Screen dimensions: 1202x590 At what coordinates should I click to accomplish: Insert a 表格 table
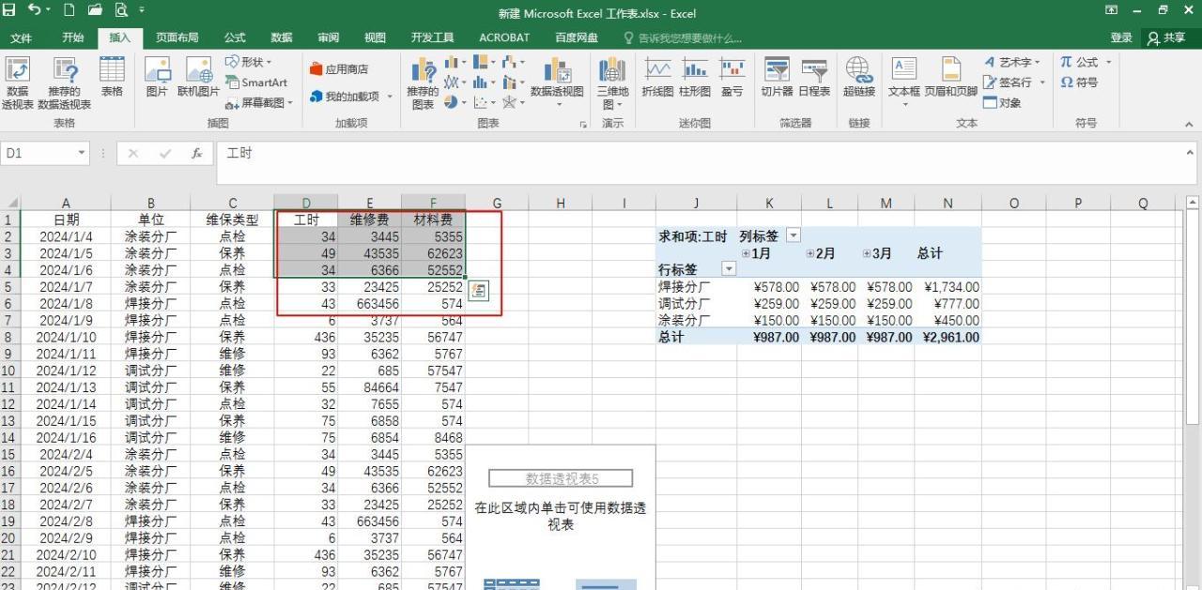(x=112, y=77)
